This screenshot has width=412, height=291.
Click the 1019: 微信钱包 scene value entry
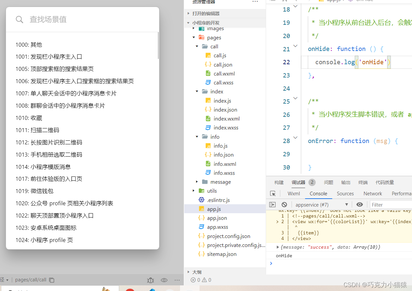click(34, 191)
